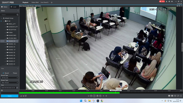Toggle synchronized playback icon
Screen dimensions: 183x103
[x=88, y=96]
